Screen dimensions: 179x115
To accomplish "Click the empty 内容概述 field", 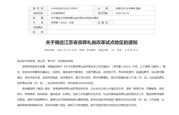I will pyautogui.click(x=101, y=27).
